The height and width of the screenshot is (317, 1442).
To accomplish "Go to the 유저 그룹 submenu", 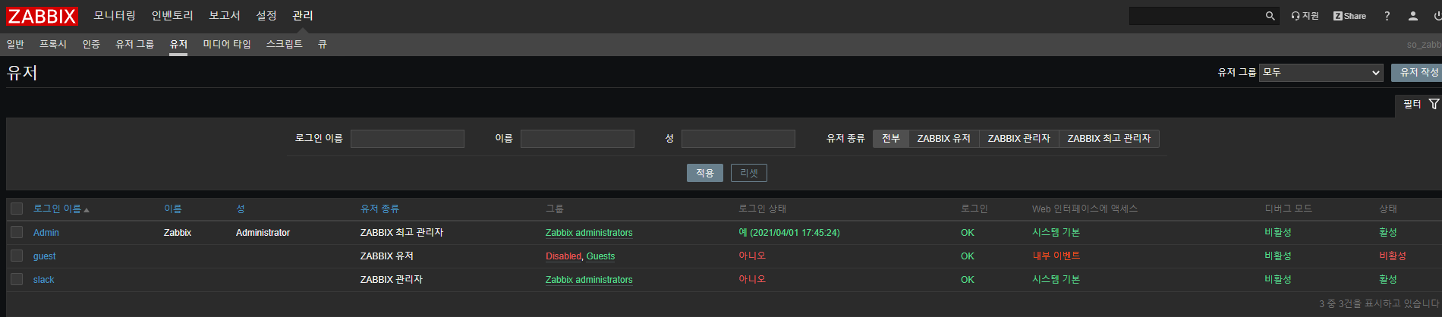I will coord(134,44).
